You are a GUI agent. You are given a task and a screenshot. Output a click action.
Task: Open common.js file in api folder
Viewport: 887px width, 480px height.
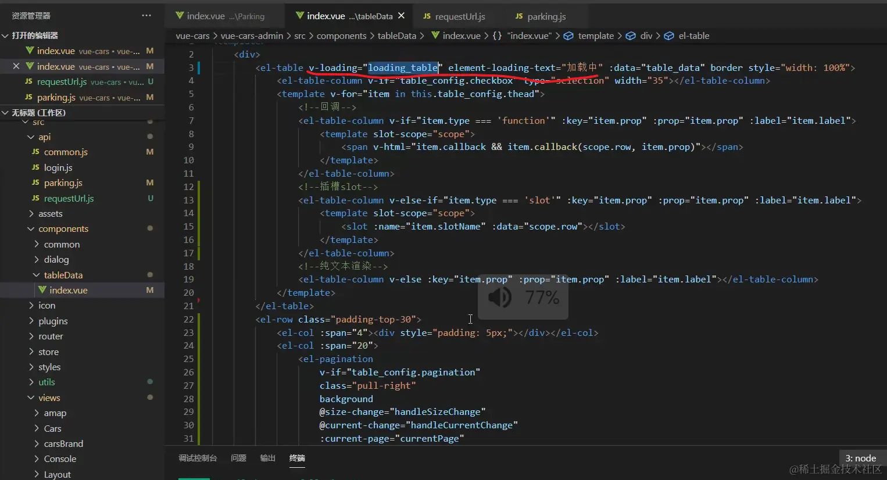[x=66, y=152]
